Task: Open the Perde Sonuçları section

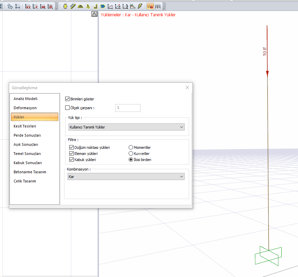Action: pos(35,135)
